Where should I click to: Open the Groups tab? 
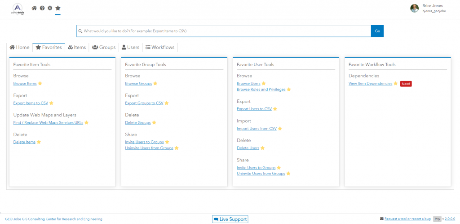coord(104,47)
